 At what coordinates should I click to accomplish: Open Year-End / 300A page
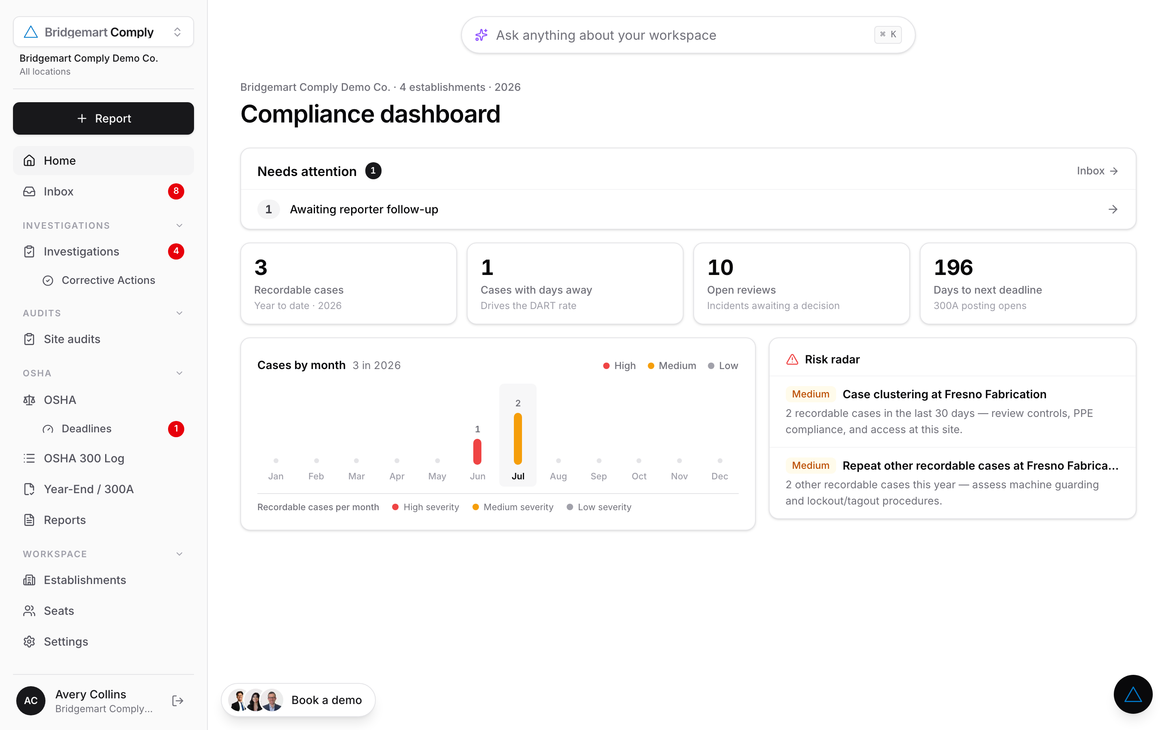104,489
